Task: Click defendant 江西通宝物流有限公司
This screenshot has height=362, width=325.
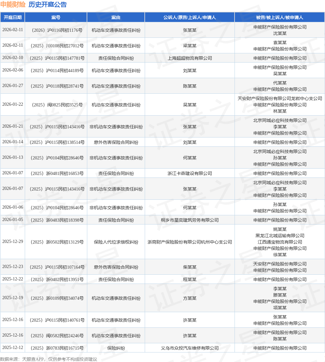Action: point(280,242)
